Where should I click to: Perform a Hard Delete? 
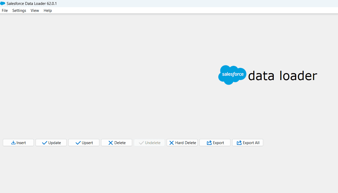(182, 143)
